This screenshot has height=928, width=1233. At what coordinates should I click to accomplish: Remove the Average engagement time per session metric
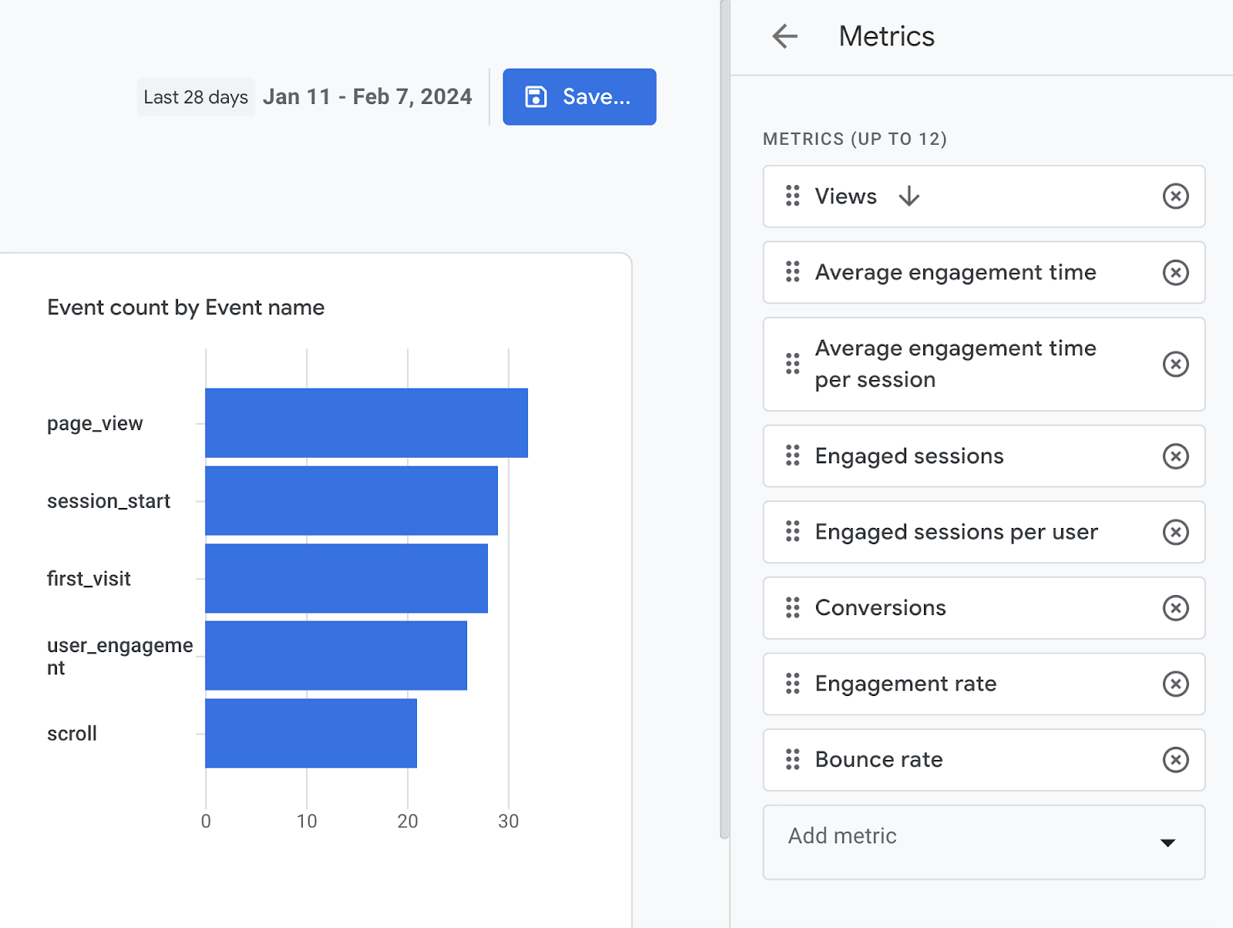coord(1175,364)
